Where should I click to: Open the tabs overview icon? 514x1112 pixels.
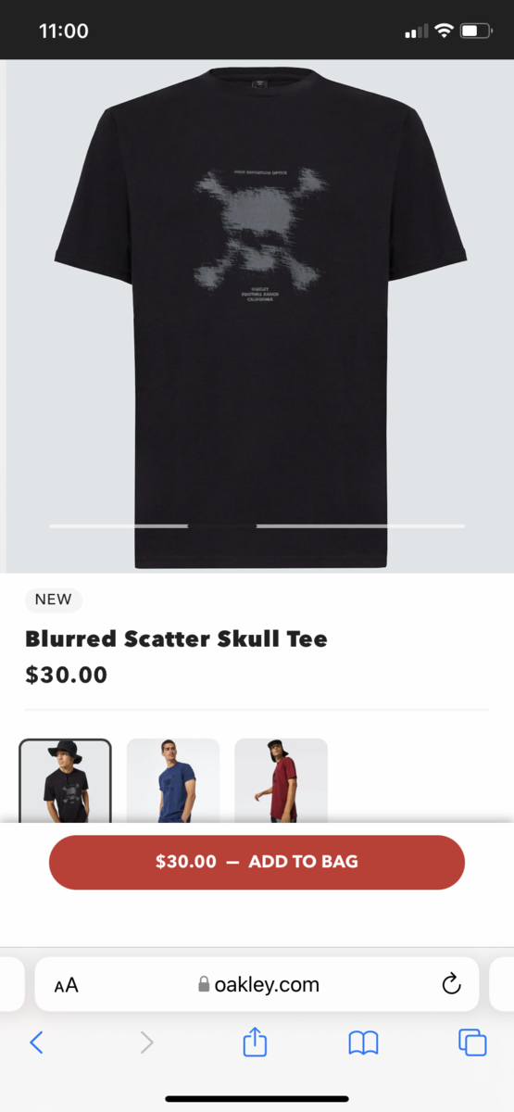pyautogui.click(x=472, y=1042)
